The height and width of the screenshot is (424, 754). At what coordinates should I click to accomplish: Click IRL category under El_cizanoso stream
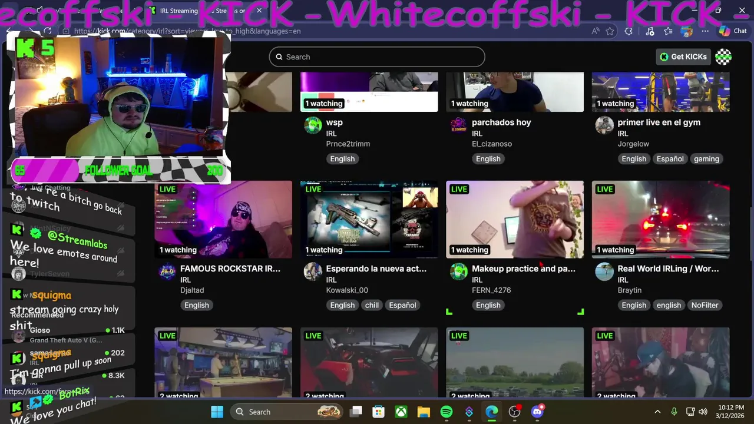pos(477,134)
